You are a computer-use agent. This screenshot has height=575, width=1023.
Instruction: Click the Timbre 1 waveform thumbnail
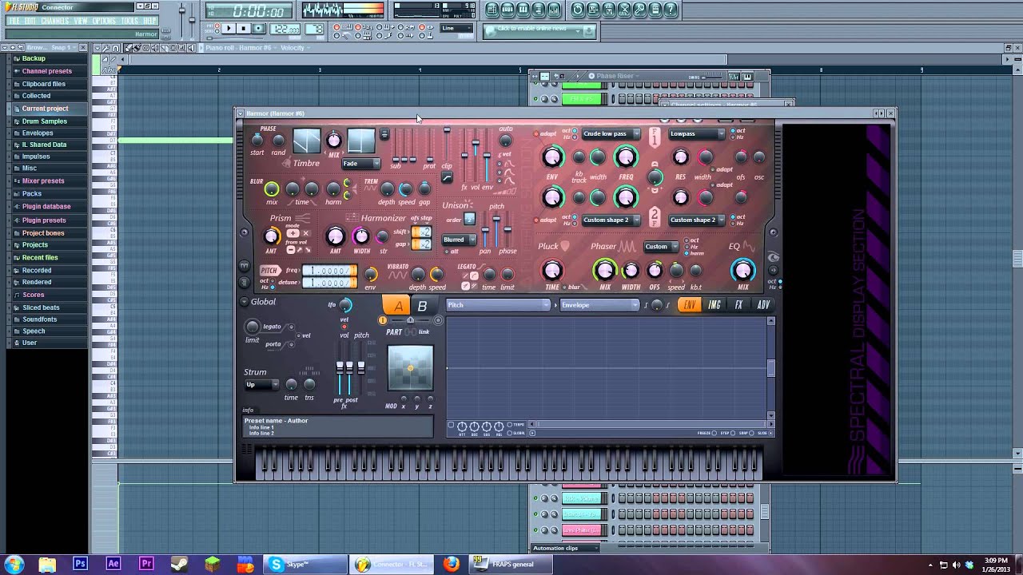(x=306, y=141)
